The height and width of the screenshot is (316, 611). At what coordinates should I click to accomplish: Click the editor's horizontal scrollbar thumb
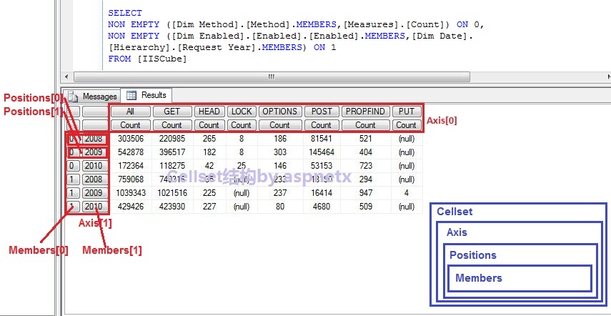pos(272,76)
